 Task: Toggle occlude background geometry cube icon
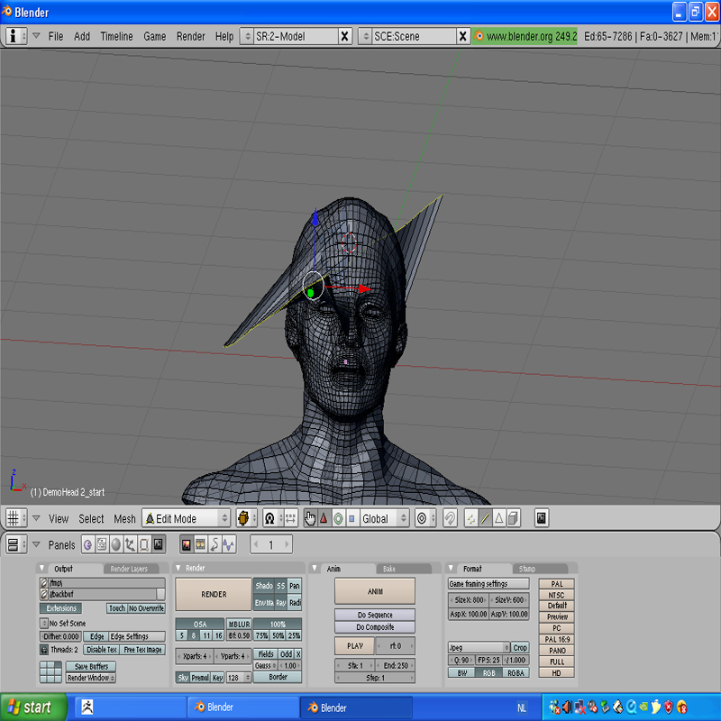pos(513,518)
